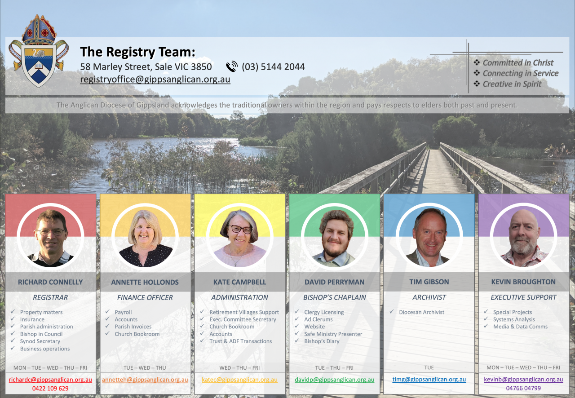Click the EXECUTIVE SUPPORT title text
Viewport: 575px width, 398px height.
point(523,297)
